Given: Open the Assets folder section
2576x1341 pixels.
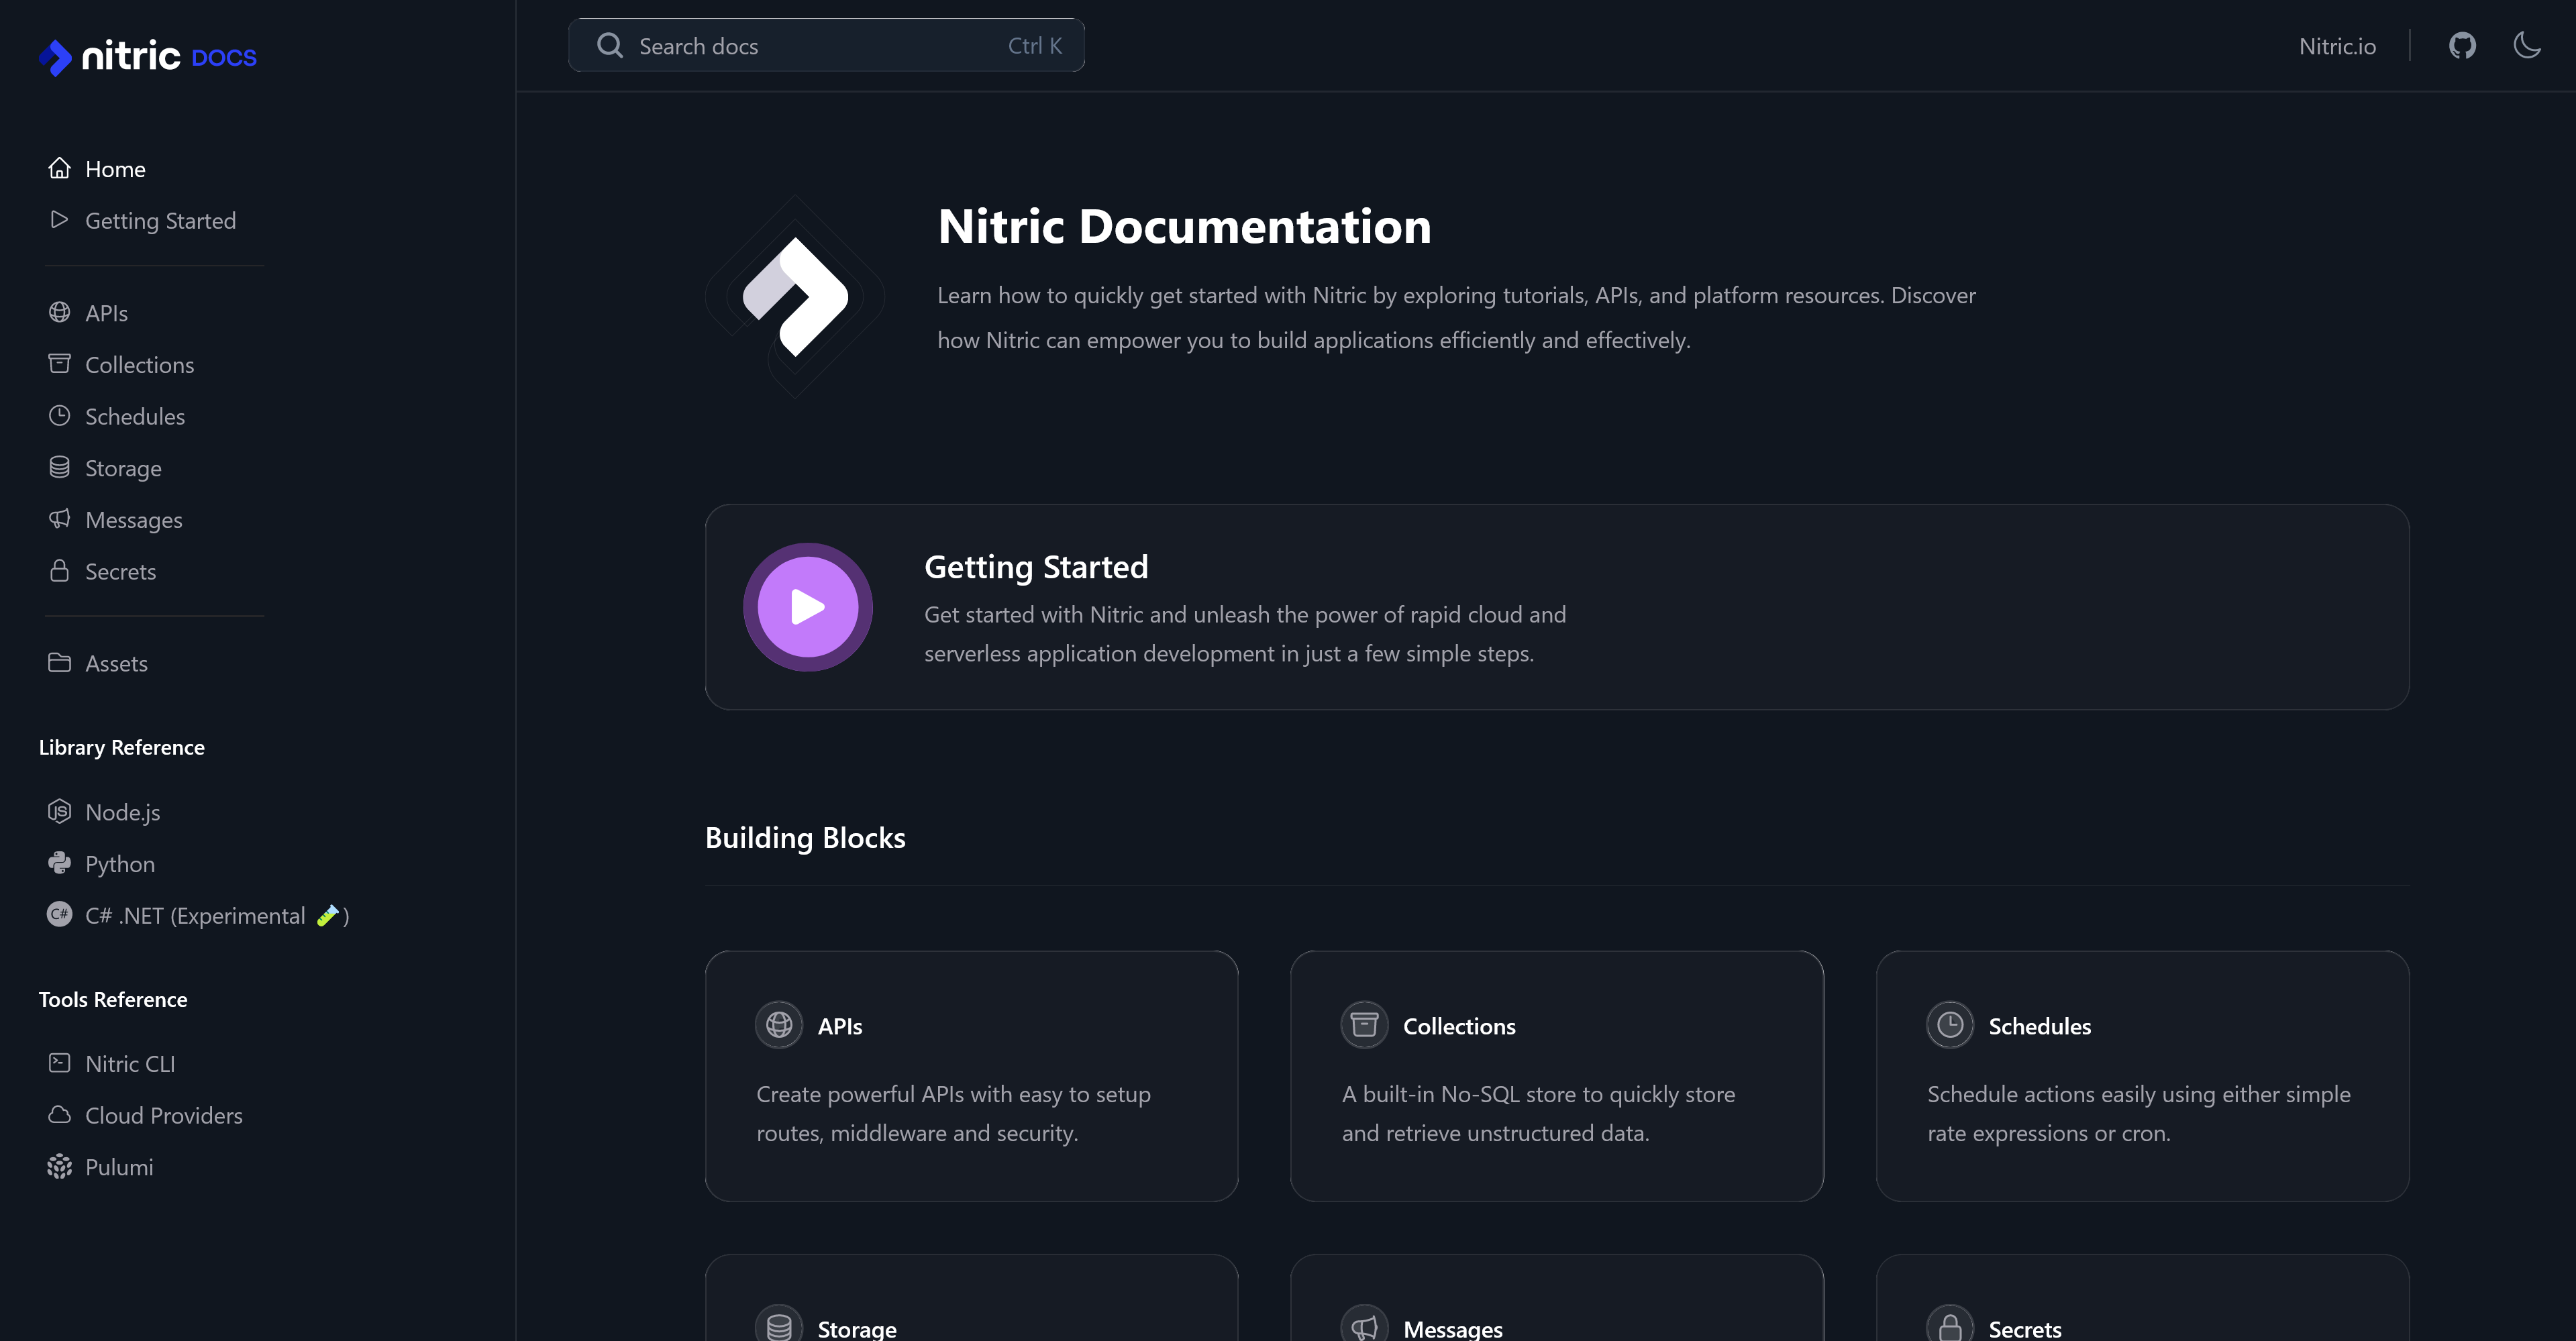Looking at the screenshot, I should pyautogui.click(x=117, y=663).
